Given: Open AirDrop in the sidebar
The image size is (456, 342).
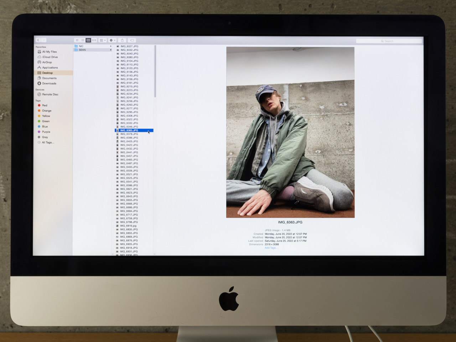Looking at the screenshot, I should pyautogui.click(x=47, y=62).
